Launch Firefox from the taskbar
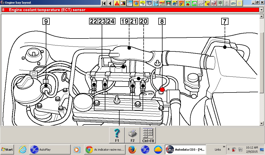 pos(132,149)
